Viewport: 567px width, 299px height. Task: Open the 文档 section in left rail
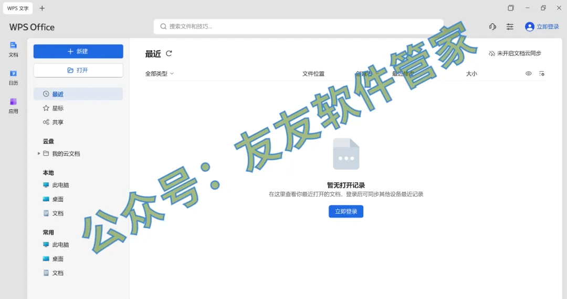click(13, 49)
